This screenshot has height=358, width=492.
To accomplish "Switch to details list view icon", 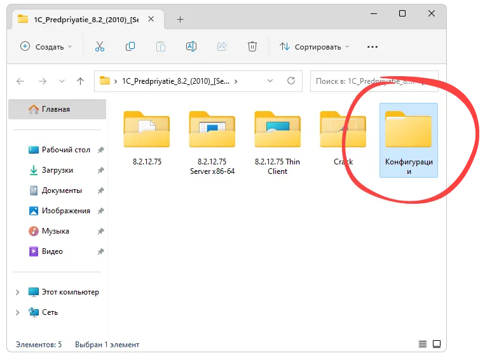I will coord(423,344).
